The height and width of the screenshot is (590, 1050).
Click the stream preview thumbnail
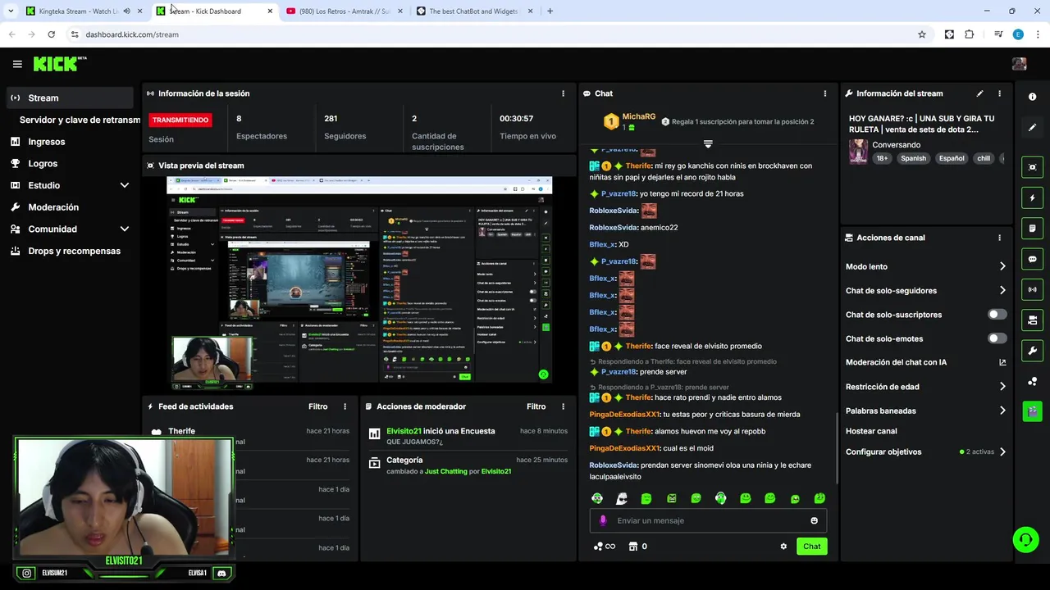pyautogui.click(x=359, y=281)
